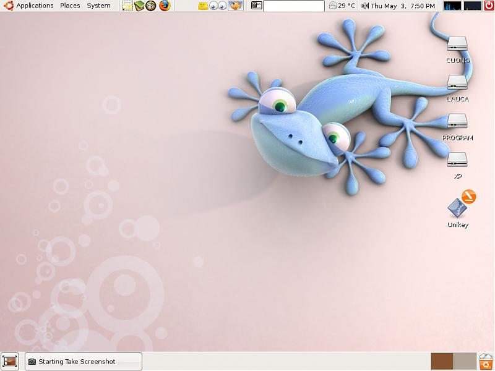The width and height of the screenshot is (495, 371).
Task: Click the fish applet icon
Action: coord(235,6)
